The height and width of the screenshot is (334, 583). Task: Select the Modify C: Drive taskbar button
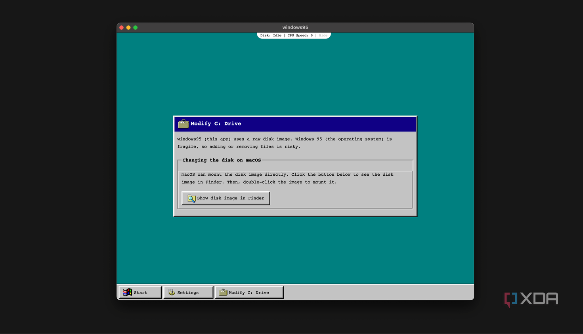[249, 292]
